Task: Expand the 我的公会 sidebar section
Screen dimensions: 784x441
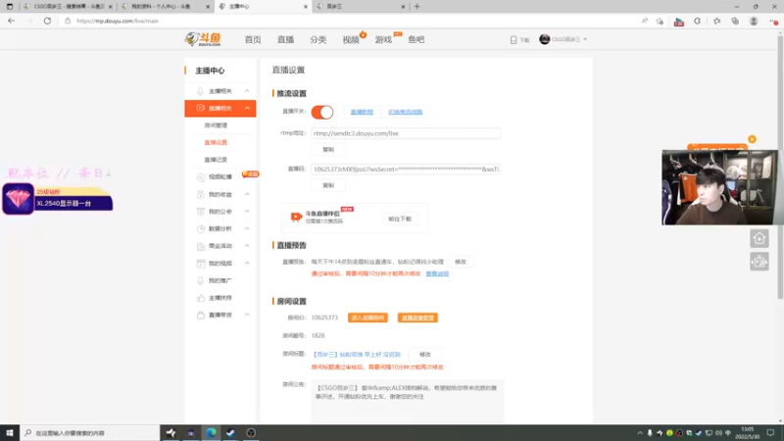Action: click(x=247, y=212)
